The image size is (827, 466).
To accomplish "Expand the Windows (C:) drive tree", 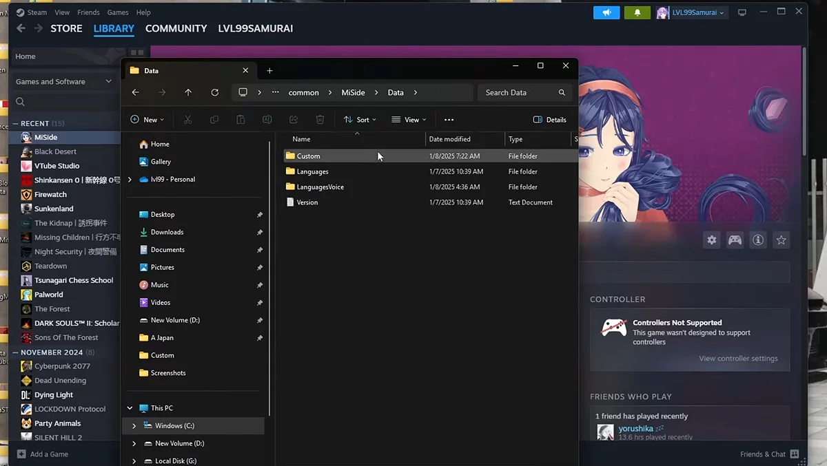I will click(x=134, y=426).
